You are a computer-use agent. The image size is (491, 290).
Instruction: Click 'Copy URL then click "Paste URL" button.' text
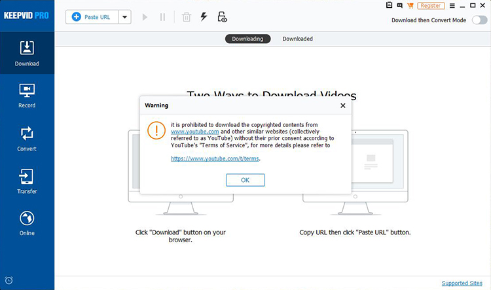click(x=355, y=232)
